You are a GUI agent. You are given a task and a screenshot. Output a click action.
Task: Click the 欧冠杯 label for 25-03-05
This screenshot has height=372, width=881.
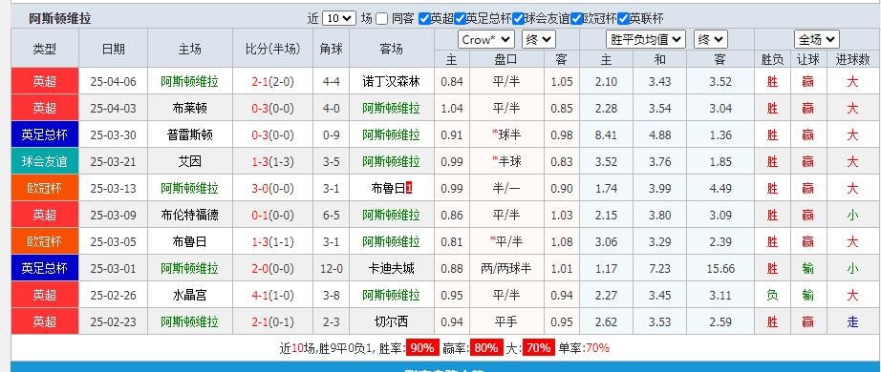[x=44, y=242]
